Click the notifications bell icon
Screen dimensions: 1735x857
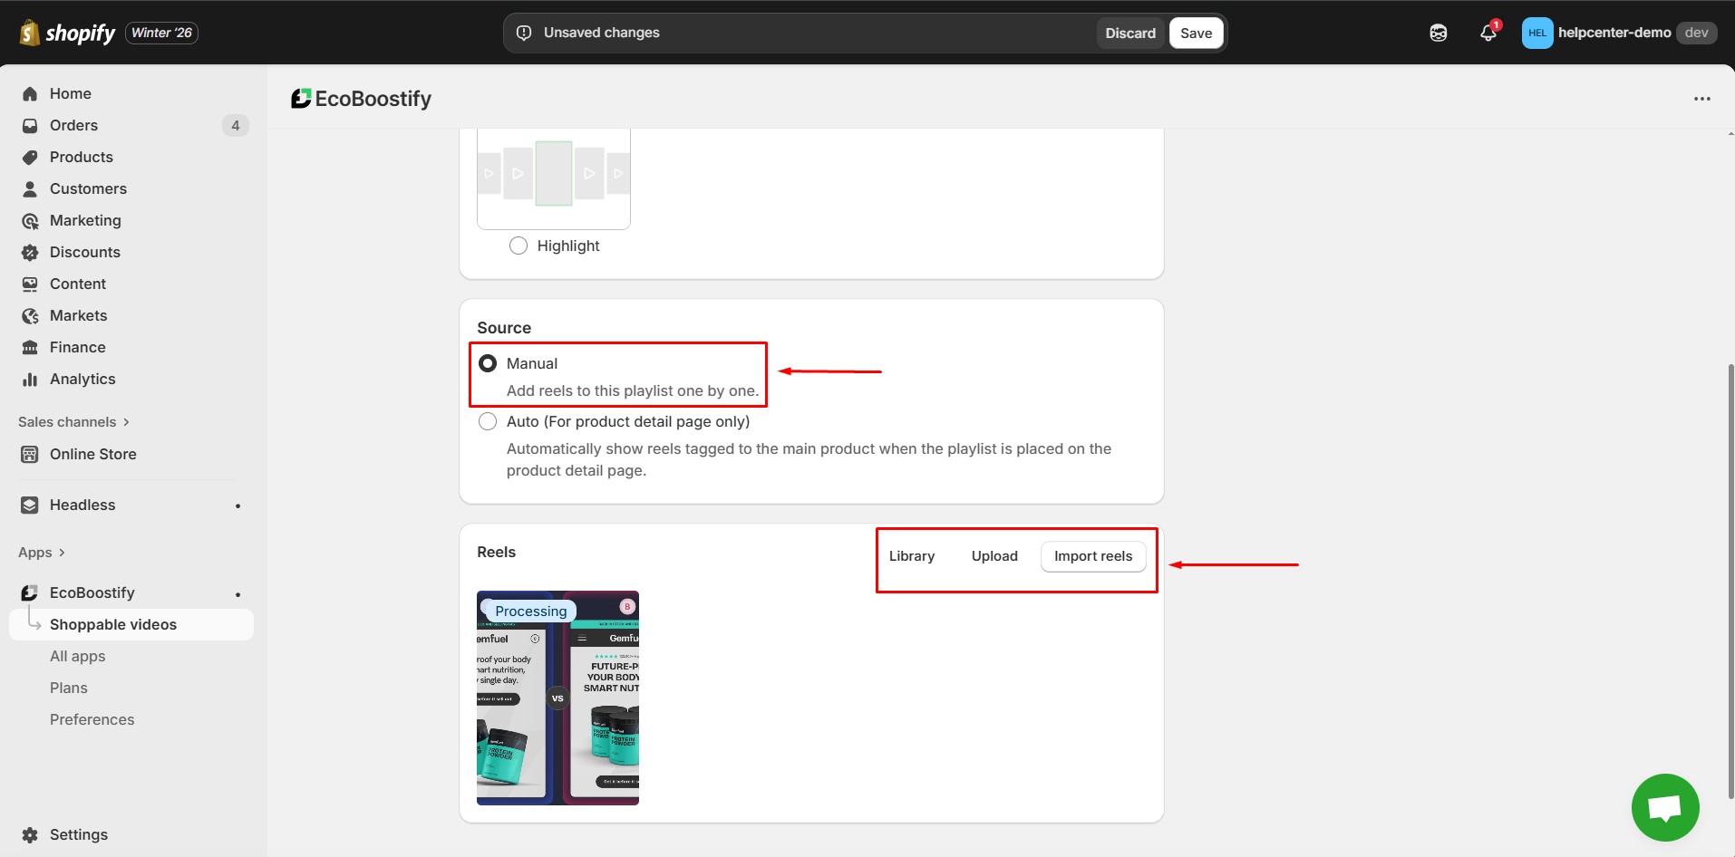(1488, 33)
